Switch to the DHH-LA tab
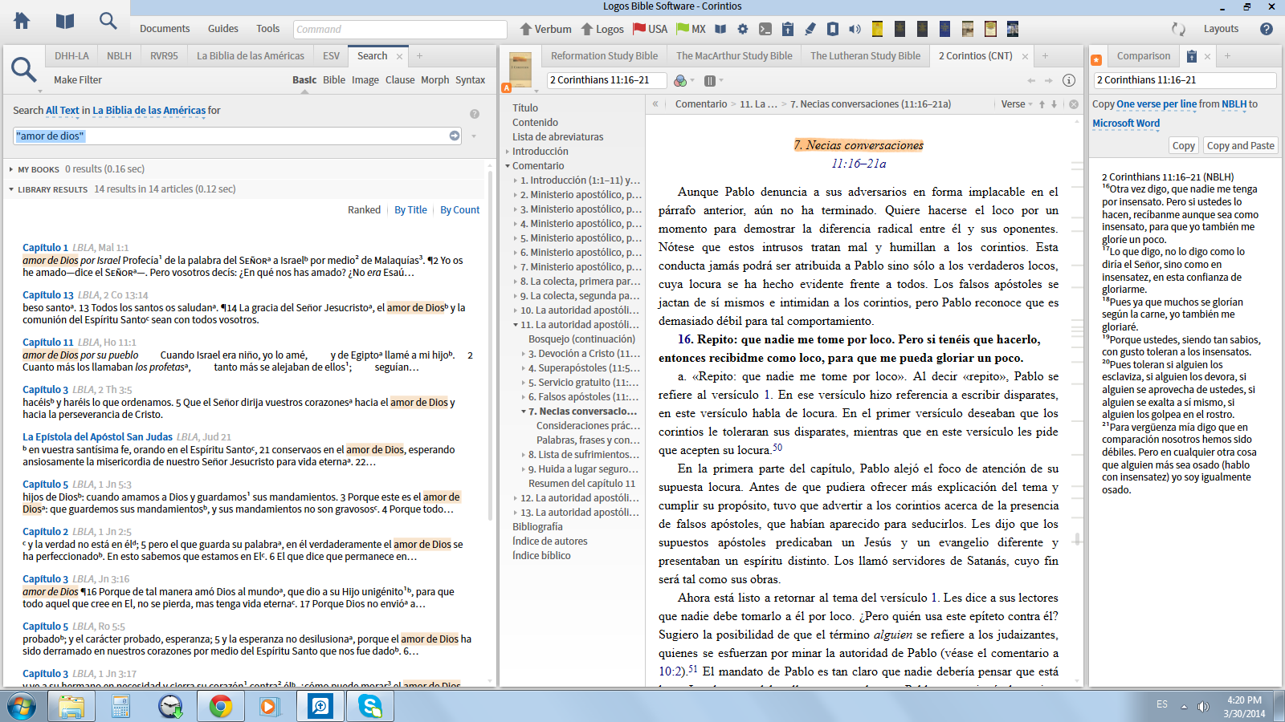1285x722 pixels. (71, 56)
